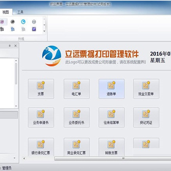
Task: Close the left side panel
Action: pos(15,46)
